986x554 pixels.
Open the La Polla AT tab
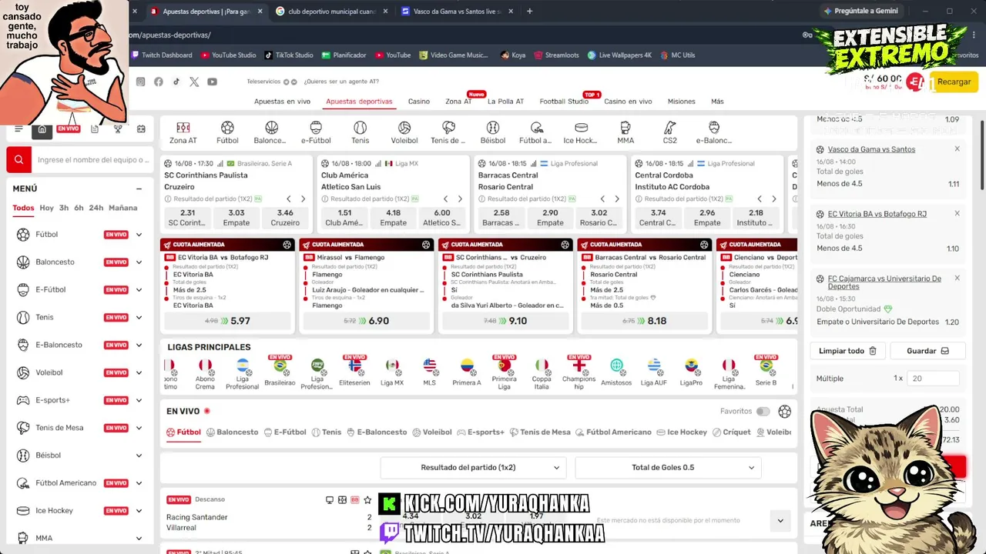505,102
